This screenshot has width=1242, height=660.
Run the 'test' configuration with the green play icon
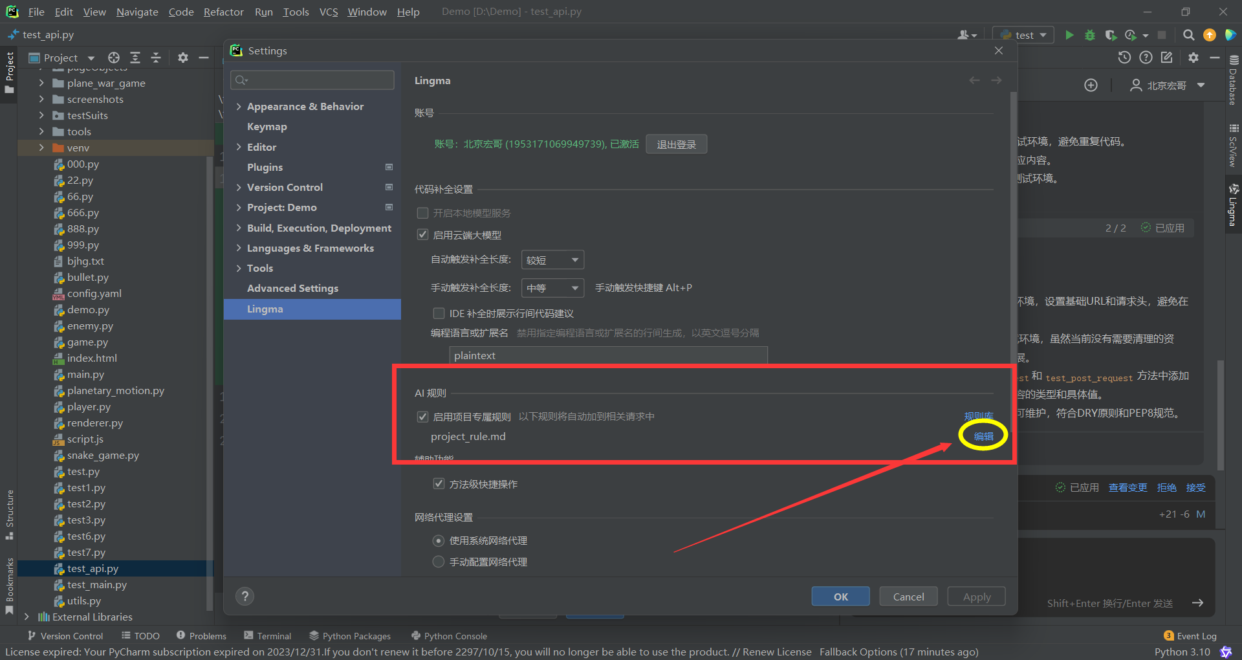[x=1069, y=35]
